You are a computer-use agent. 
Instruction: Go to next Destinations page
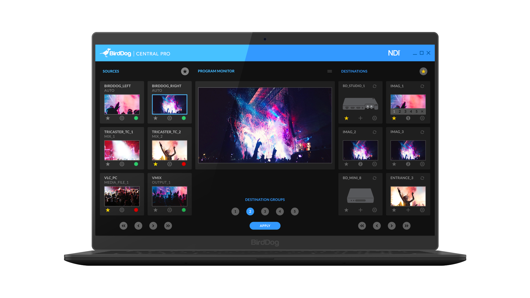tap(392, 226)
